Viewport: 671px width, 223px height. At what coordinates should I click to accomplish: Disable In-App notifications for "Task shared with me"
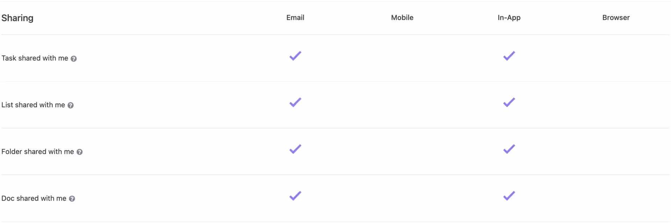coord(509,56)
